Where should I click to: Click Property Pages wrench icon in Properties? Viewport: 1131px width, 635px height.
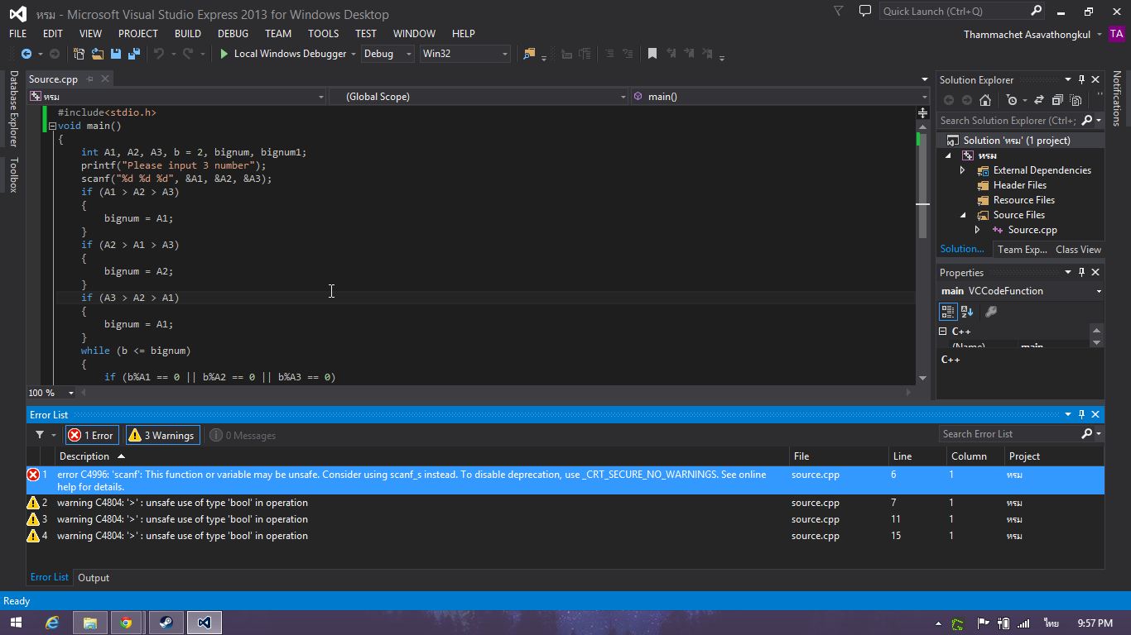point(990,312)
